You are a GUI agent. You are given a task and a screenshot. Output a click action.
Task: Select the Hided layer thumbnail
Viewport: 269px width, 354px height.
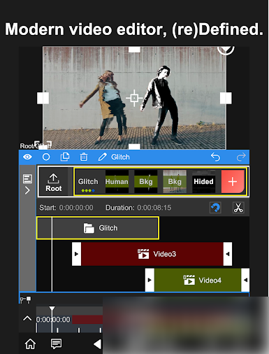(203, 182)
